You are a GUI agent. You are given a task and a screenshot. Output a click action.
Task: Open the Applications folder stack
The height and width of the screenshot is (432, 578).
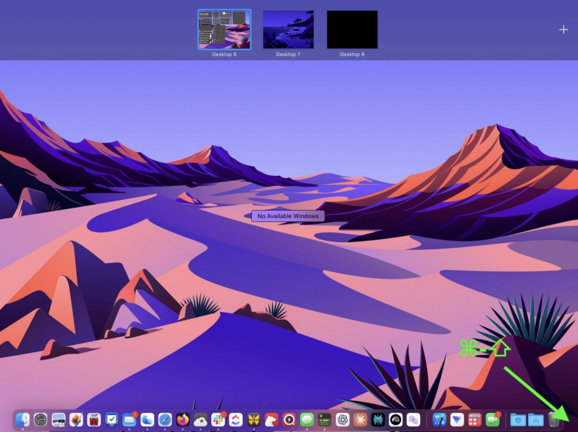coord(536,420)
